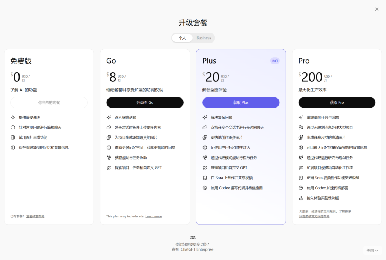
Task: Click the chat bubble icon in free plan
Action: pyautogui.click(x=13, y=128)
